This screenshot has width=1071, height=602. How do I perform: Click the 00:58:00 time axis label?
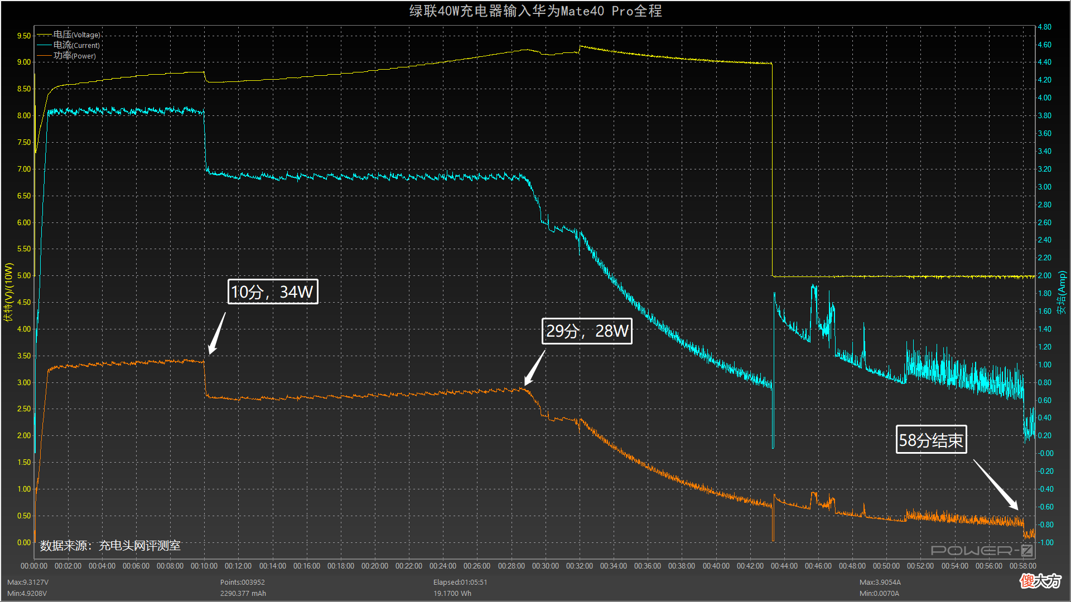(1023, 566)
